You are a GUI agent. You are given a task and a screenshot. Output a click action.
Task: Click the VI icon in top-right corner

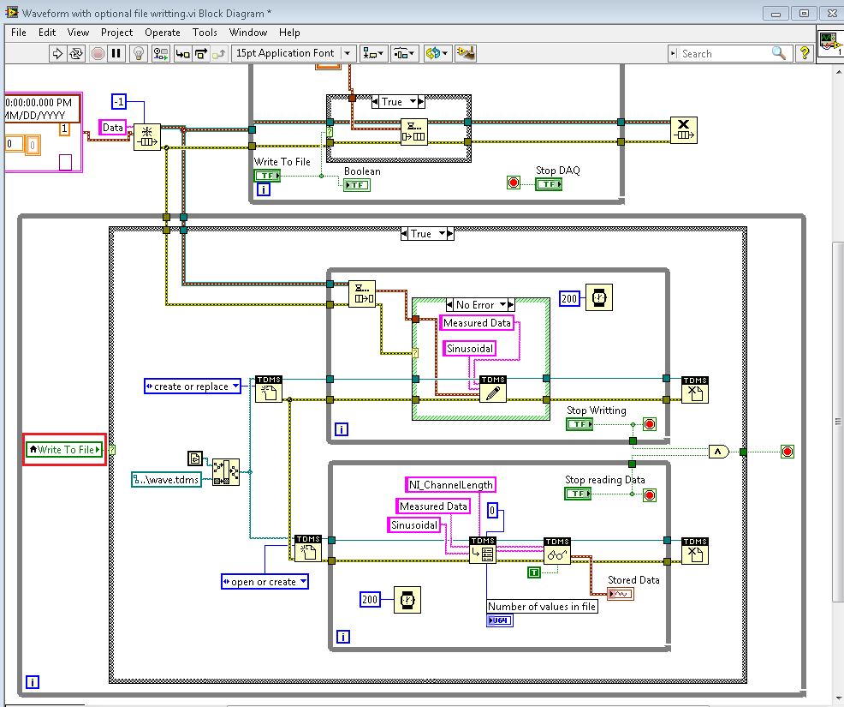tap(830, 45)
